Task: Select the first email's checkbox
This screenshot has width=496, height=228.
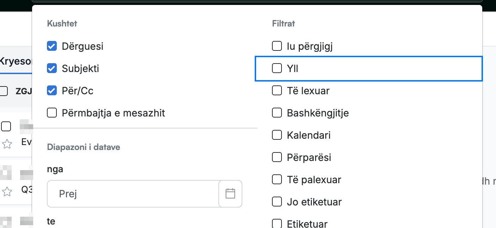Action: point(6,126)
